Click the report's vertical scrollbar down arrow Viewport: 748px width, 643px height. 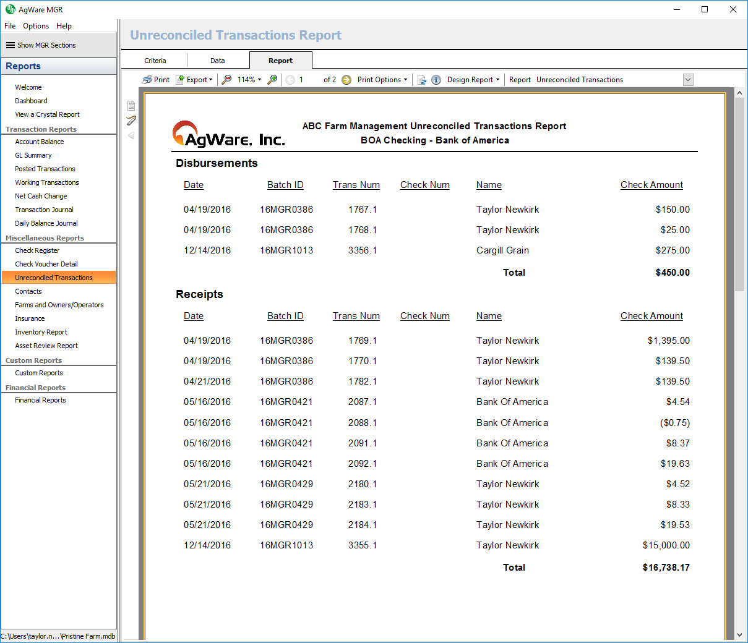739,635
